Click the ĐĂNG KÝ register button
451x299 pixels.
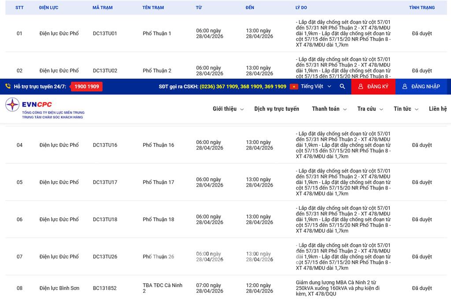pyautogui.click(x=373, y=86)
